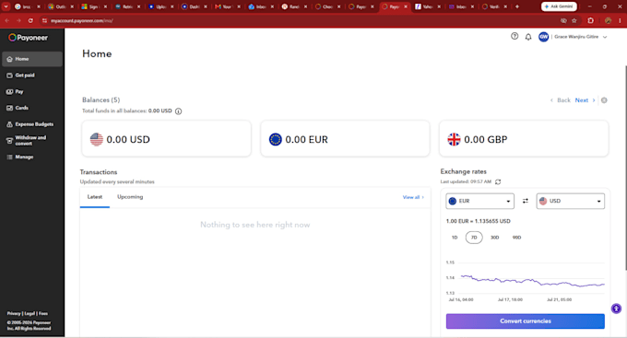This screenshot has height=338, width=627.
Task: Select the 7D chart range
Action: (474, 238)
